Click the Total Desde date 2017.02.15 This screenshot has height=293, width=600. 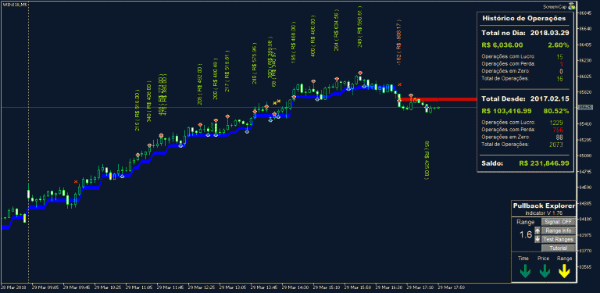click(x=549, y=98)
